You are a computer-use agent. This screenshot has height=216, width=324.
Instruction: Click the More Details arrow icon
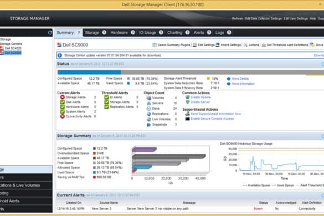229,79
